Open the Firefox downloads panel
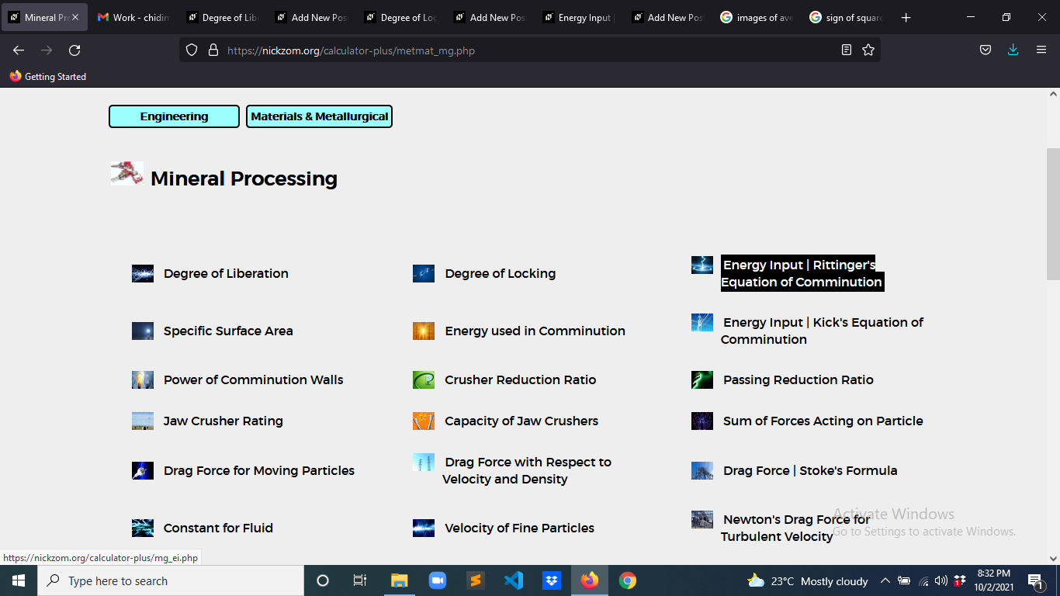 pos(1013,50)
